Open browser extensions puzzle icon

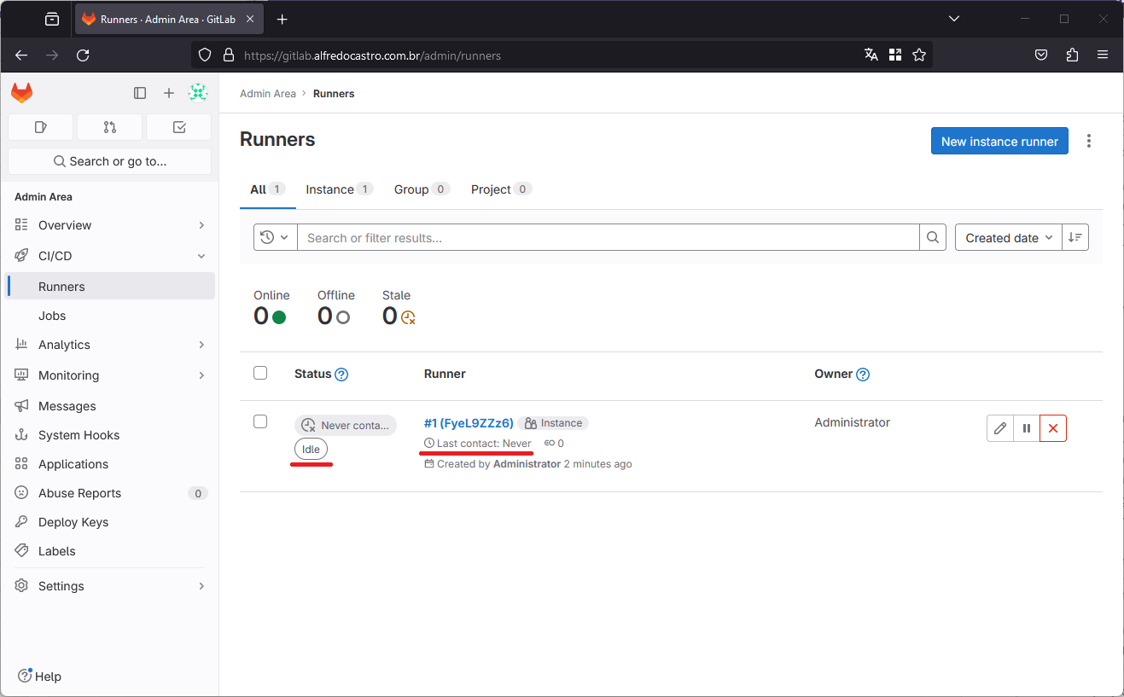(1072, 55)
